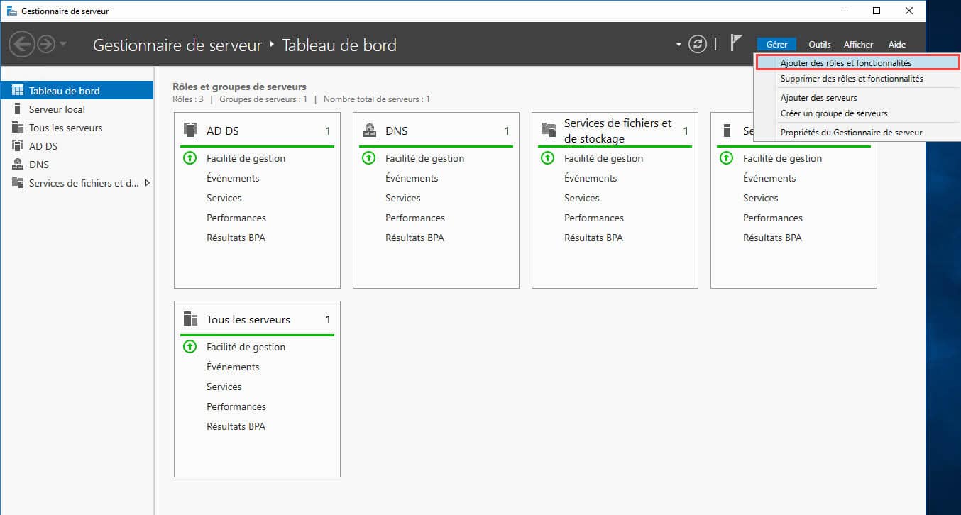Viewport: 961px width, 515px height.
Task: Open dropdown arrow left of refresh icon
Action: point(679,45)
